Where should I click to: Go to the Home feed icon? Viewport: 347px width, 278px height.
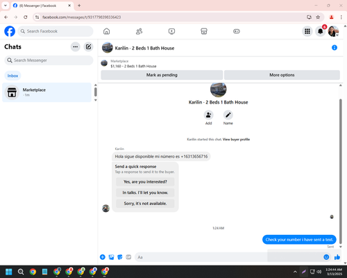click(x=106, y=31)
